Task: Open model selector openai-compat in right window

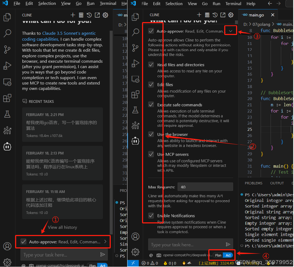Action: 188,255
